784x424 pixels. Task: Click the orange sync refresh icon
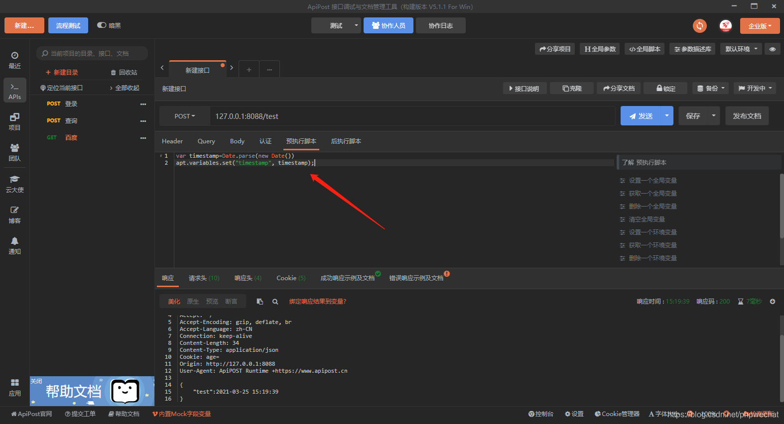700,26
